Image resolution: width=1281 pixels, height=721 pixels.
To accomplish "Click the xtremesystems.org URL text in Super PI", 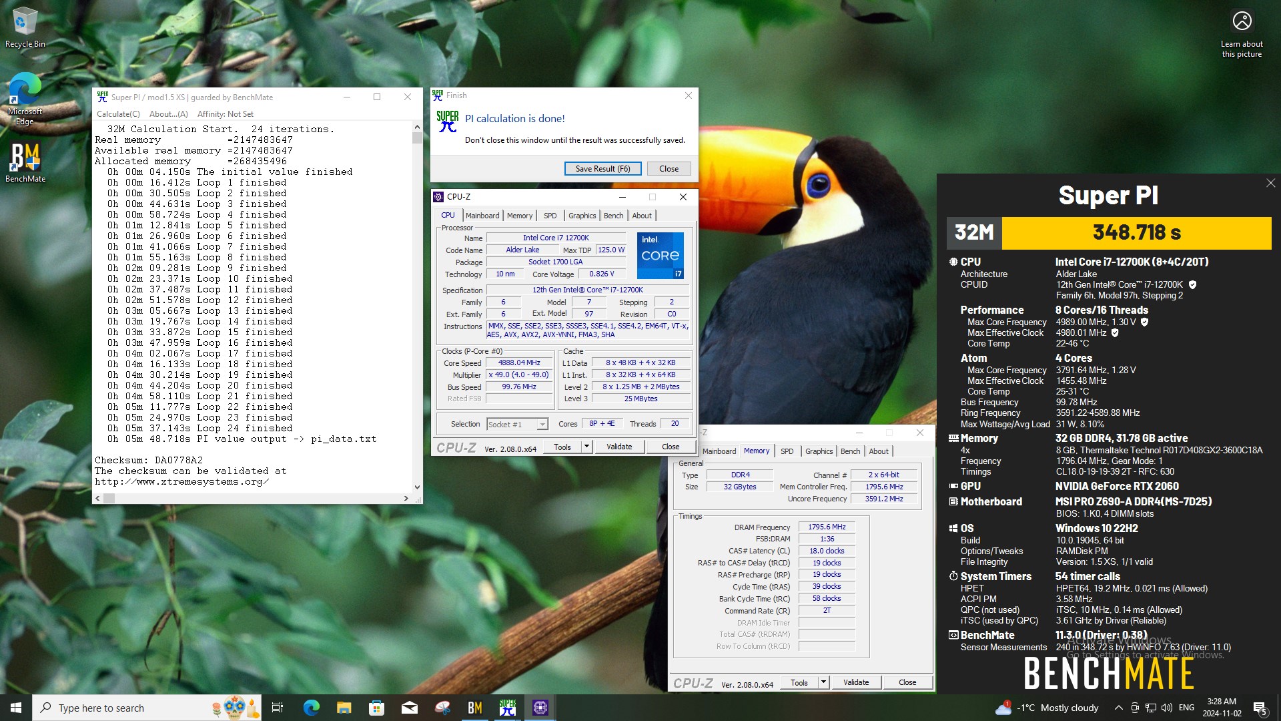I will (182, 482).
